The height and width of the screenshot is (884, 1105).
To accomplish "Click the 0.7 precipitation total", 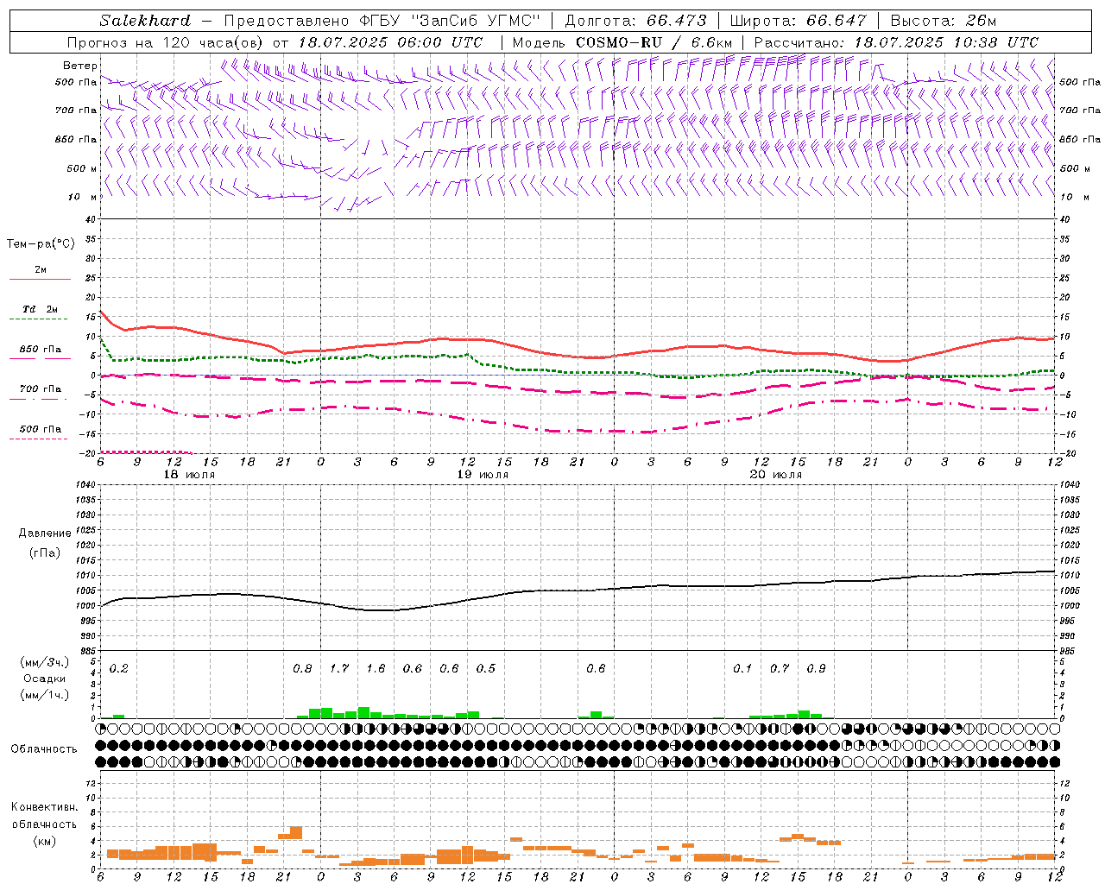I will pos(780,669).
